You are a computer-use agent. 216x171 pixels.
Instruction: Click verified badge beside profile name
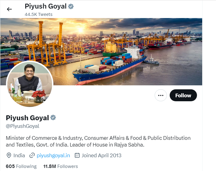pos(53,118)
